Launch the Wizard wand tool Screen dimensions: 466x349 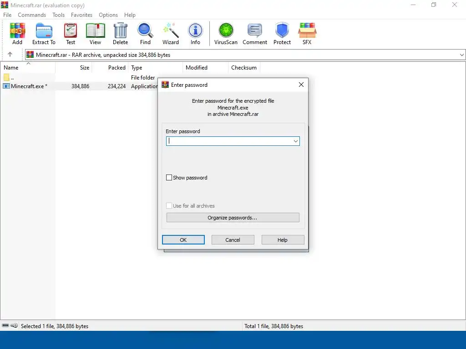point(171,33)
